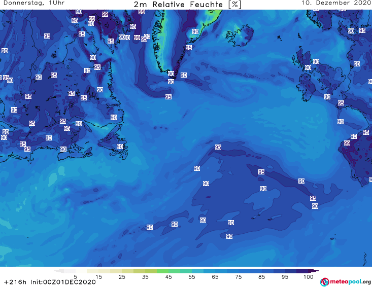Screen dimensions: 372x287
Task: Open the meteopool.org link text
Action: 351,282
